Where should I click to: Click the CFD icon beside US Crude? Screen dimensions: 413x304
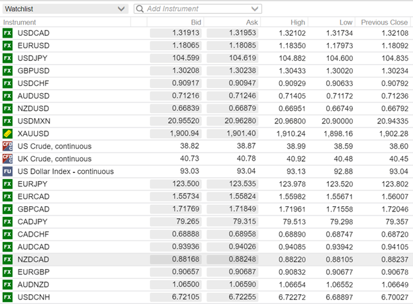(8, 146)
